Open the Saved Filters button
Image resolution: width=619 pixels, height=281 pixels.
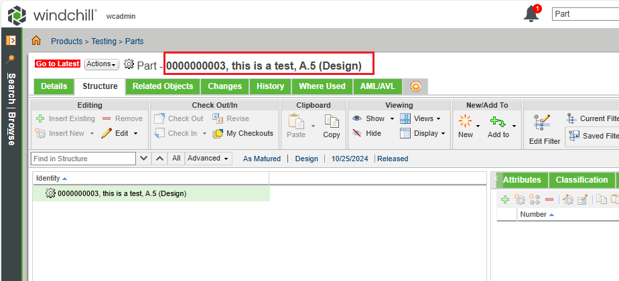click(592, 136)
